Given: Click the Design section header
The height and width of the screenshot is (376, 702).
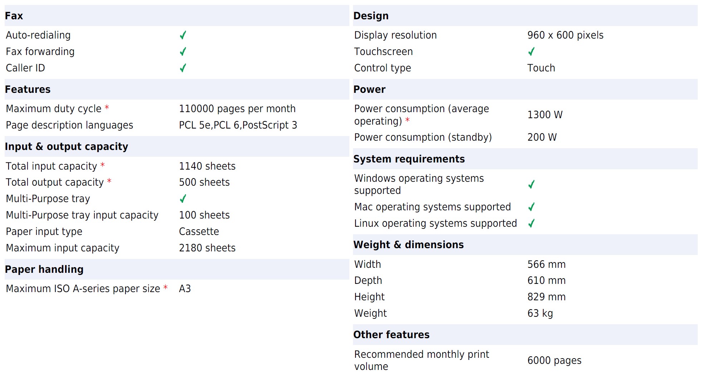Looking at the screenshot, I should click(x=371, y=16).
